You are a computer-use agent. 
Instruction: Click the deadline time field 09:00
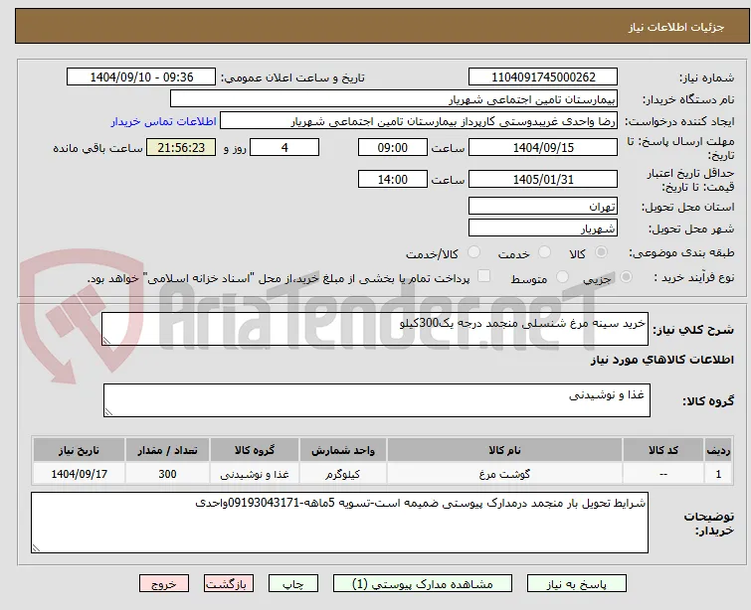[x=392, y=147]
